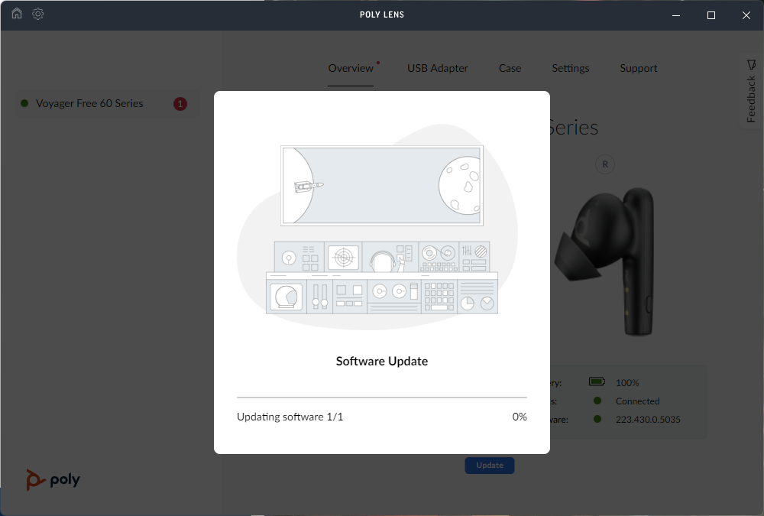Viewport: 764px width, 516px height.
Task: Switch to the USB Adapter tab
Action: tap(438, 68)
